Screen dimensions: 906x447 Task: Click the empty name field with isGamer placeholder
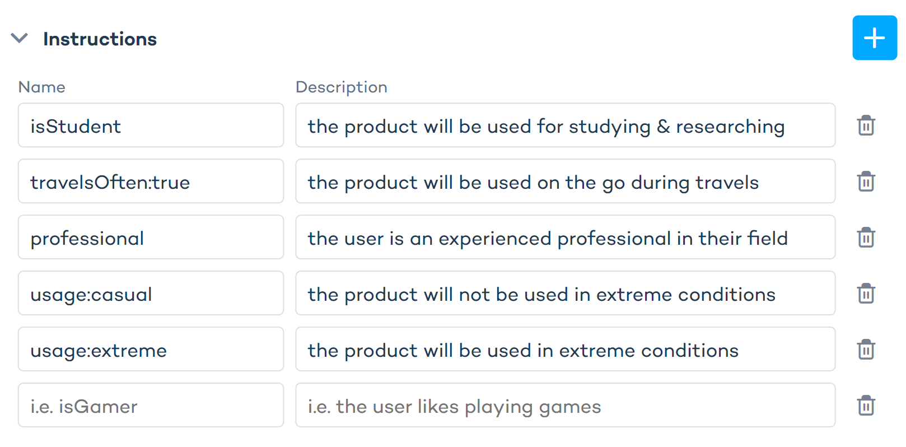click(x=151, y=406)
